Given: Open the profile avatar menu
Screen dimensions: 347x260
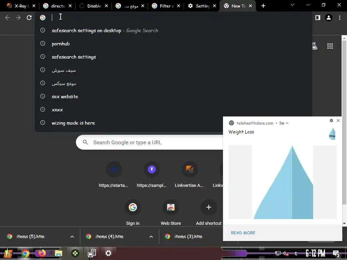Looking at the screenshot, I should (329, 18).
